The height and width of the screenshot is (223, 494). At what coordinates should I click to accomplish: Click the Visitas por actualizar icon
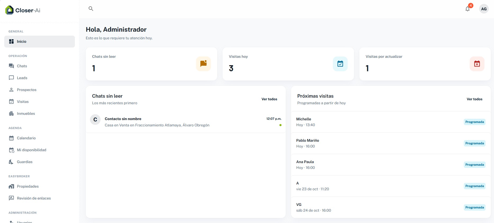tap(477, 64)
